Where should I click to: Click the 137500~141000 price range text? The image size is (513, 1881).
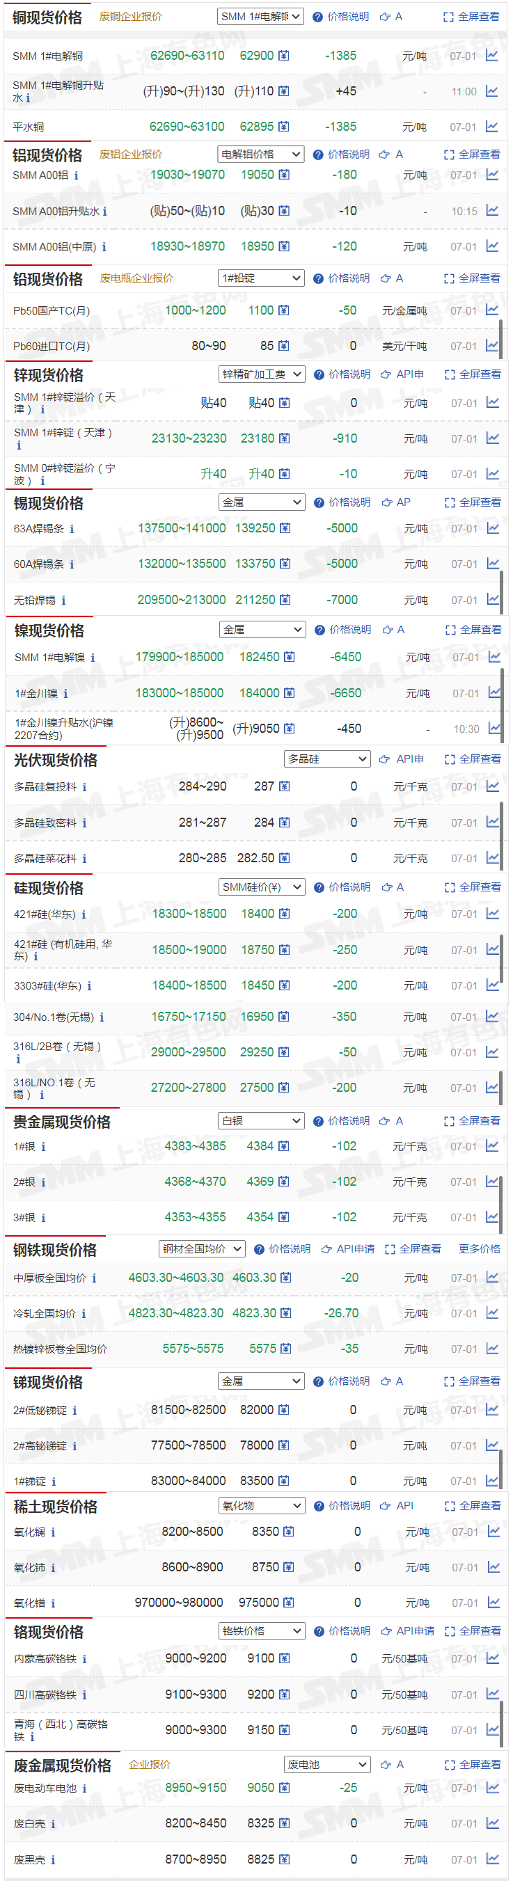click(182, 528)
